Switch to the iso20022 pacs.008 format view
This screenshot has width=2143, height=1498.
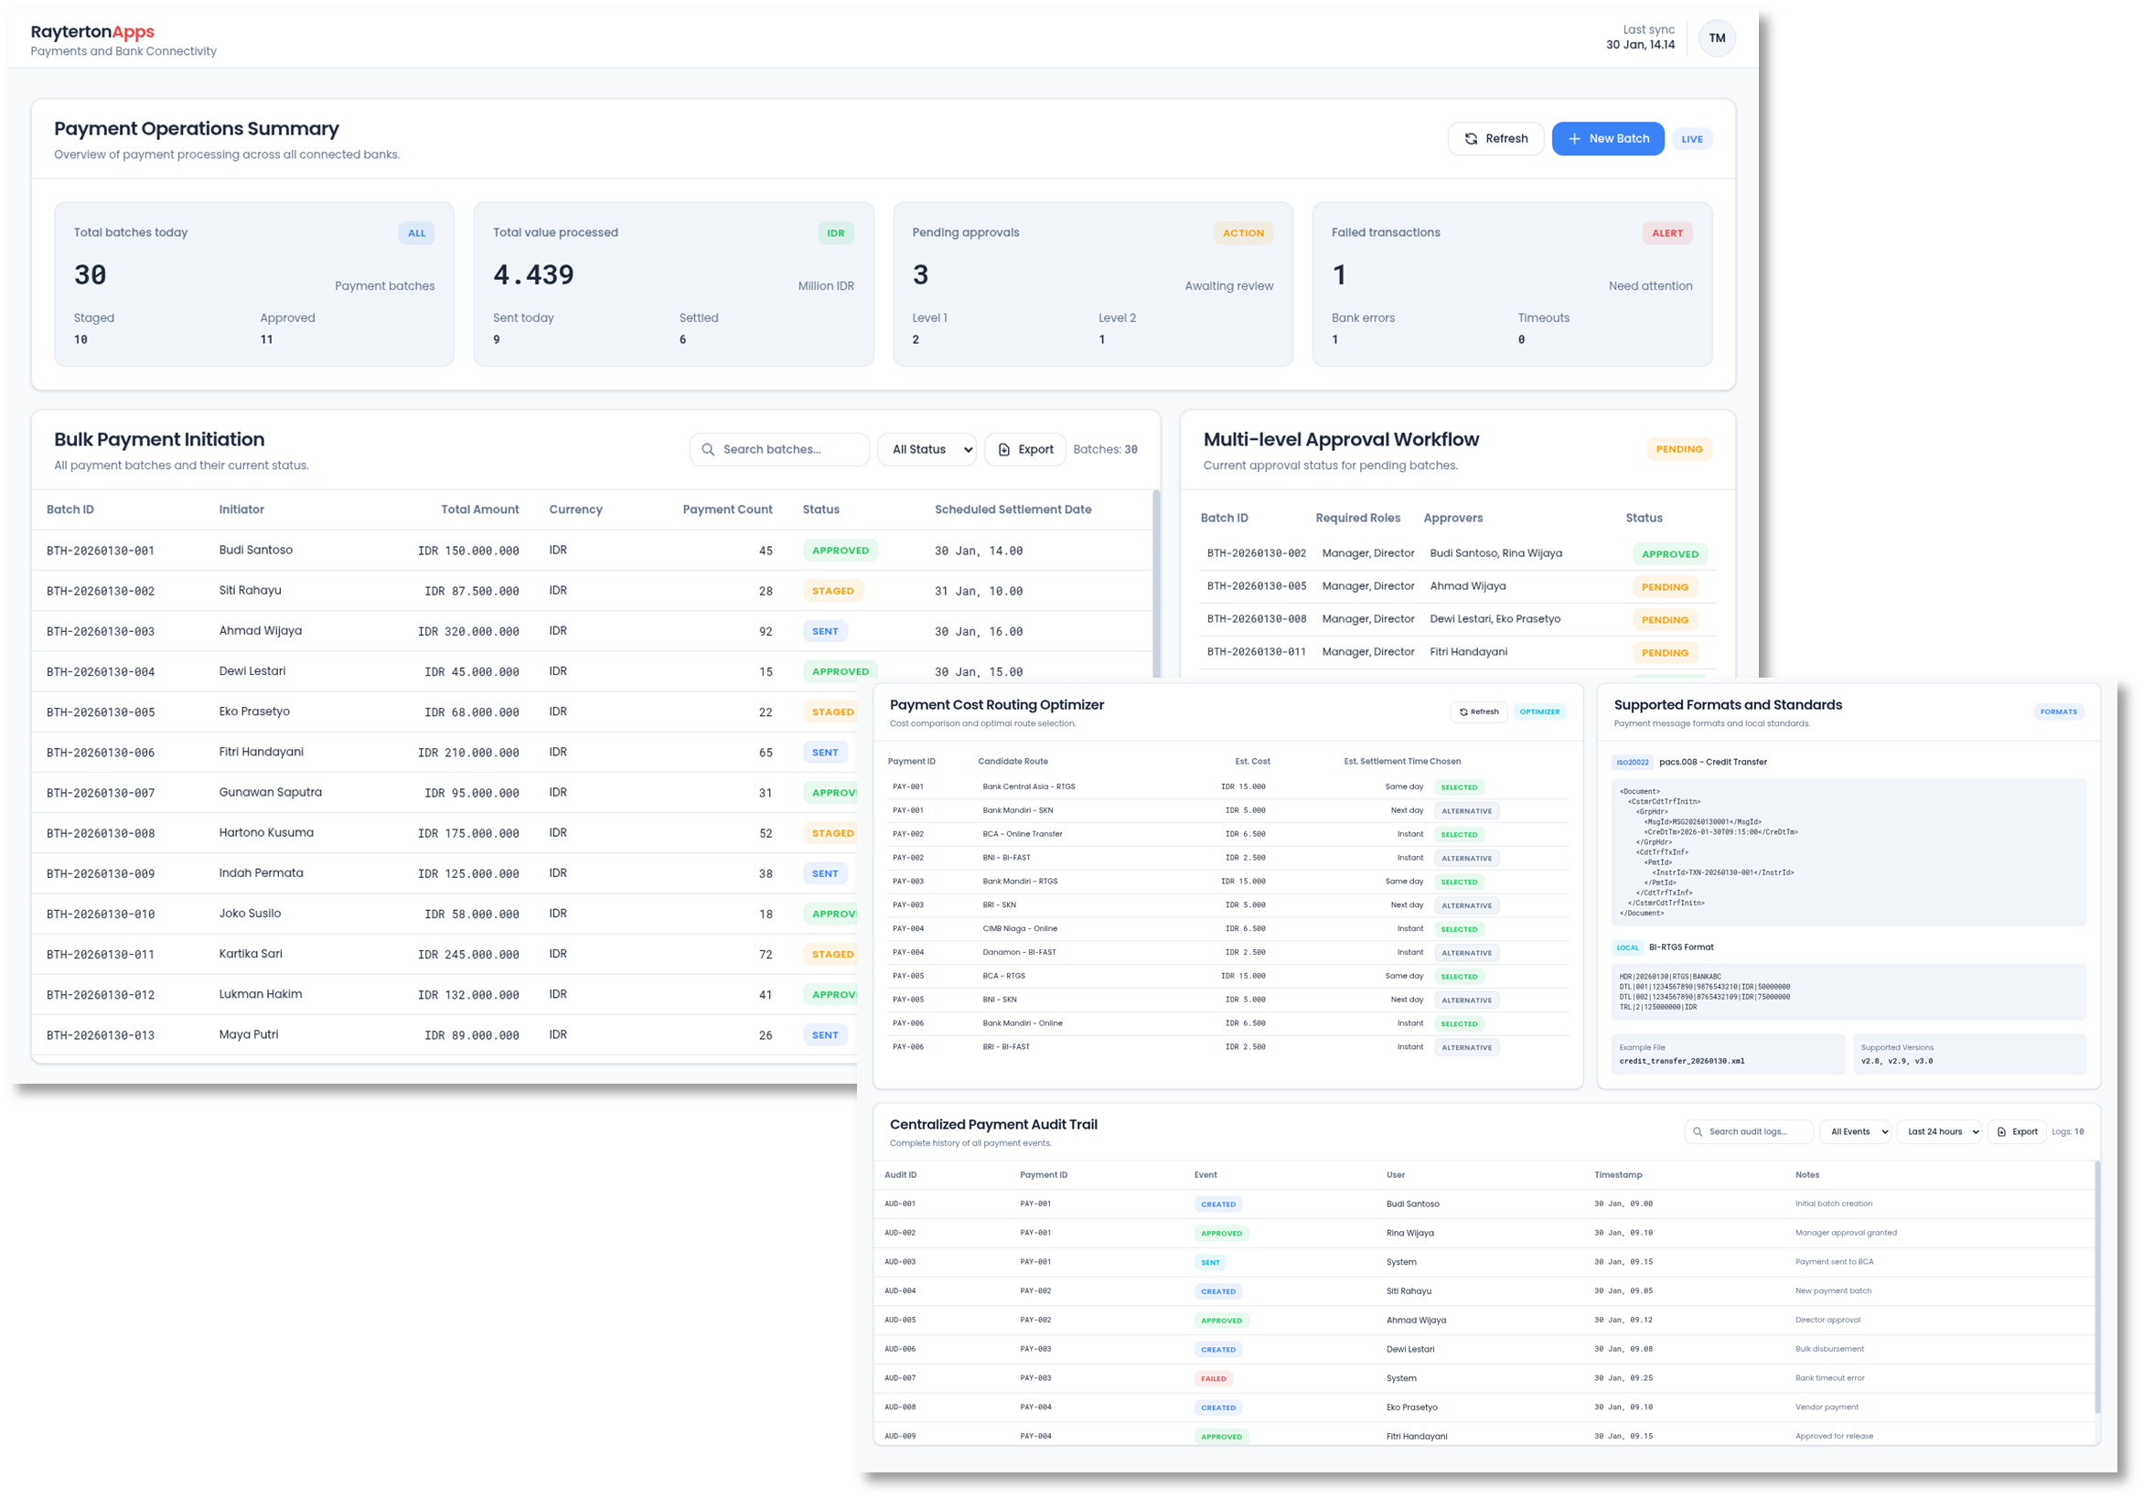pyautogui.click(x=1632, y=762)
